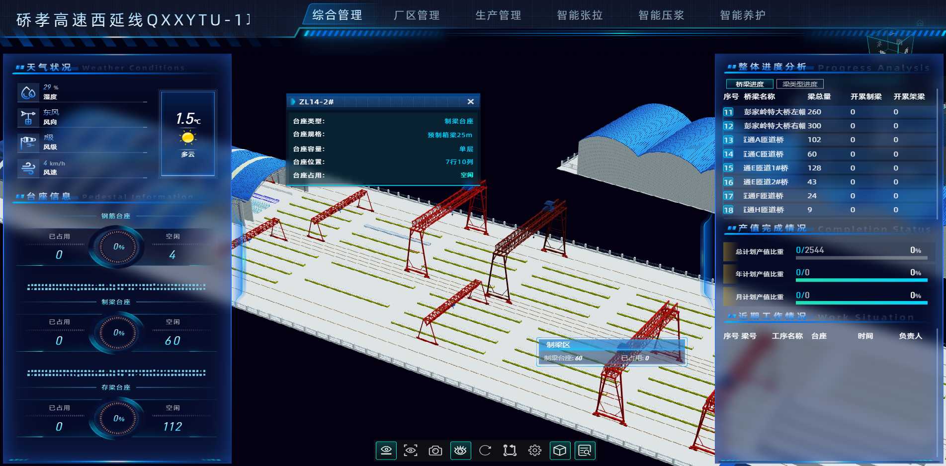Click the 总计划产值比重 progress bar
This screenshot has height=466, width=946.
[x=861, y=258]
